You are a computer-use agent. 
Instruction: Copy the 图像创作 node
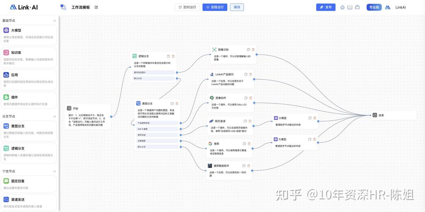pos(246,98)
